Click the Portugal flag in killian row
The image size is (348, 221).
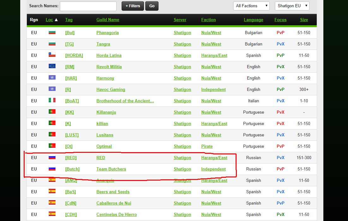[52, 123]
